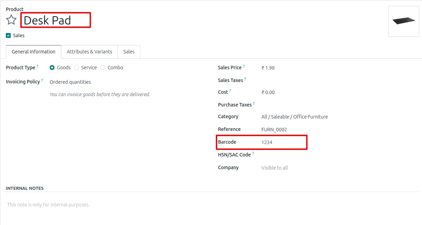Click the invoice goods before delivered hint

click(100, 94)
